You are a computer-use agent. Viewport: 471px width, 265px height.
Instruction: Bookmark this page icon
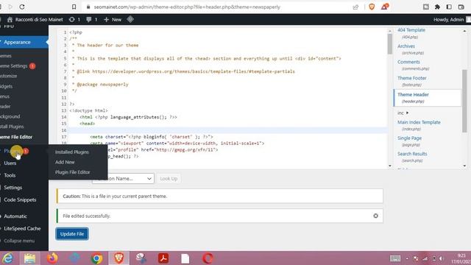point(74,7)
